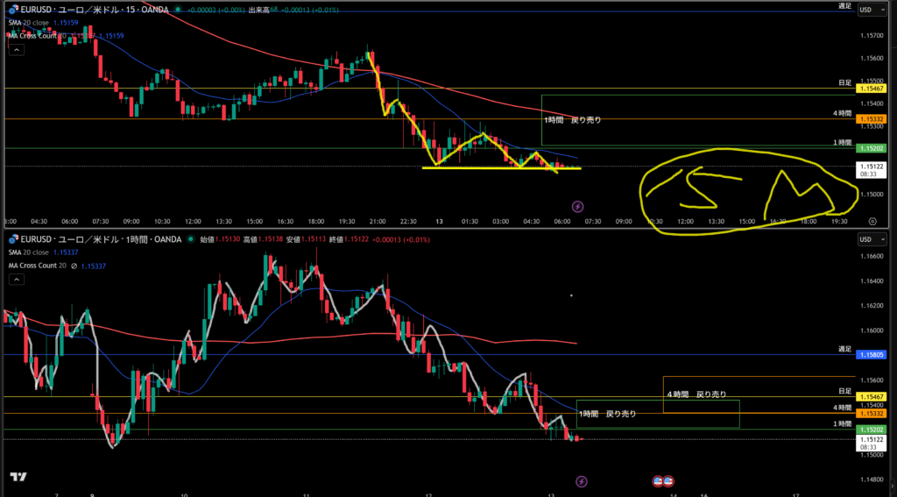Click the leftmost US flag economic event marker
Image resolution: width=897 pixels, height=497 pixels.
click(x=659, y=481)
